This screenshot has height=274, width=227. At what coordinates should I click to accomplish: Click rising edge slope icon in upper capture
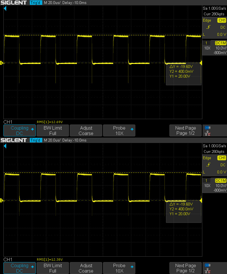click(x=209, y=27)
